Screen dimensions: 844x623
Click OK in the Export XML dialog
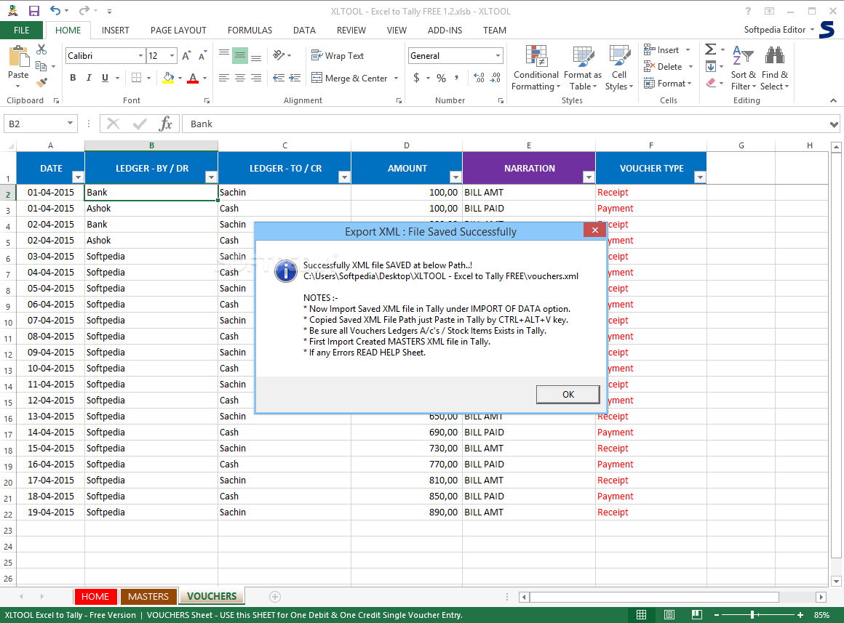point(568,394)
